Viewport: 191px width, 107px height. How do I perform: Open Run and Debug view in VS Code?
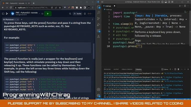click(98, 24)
